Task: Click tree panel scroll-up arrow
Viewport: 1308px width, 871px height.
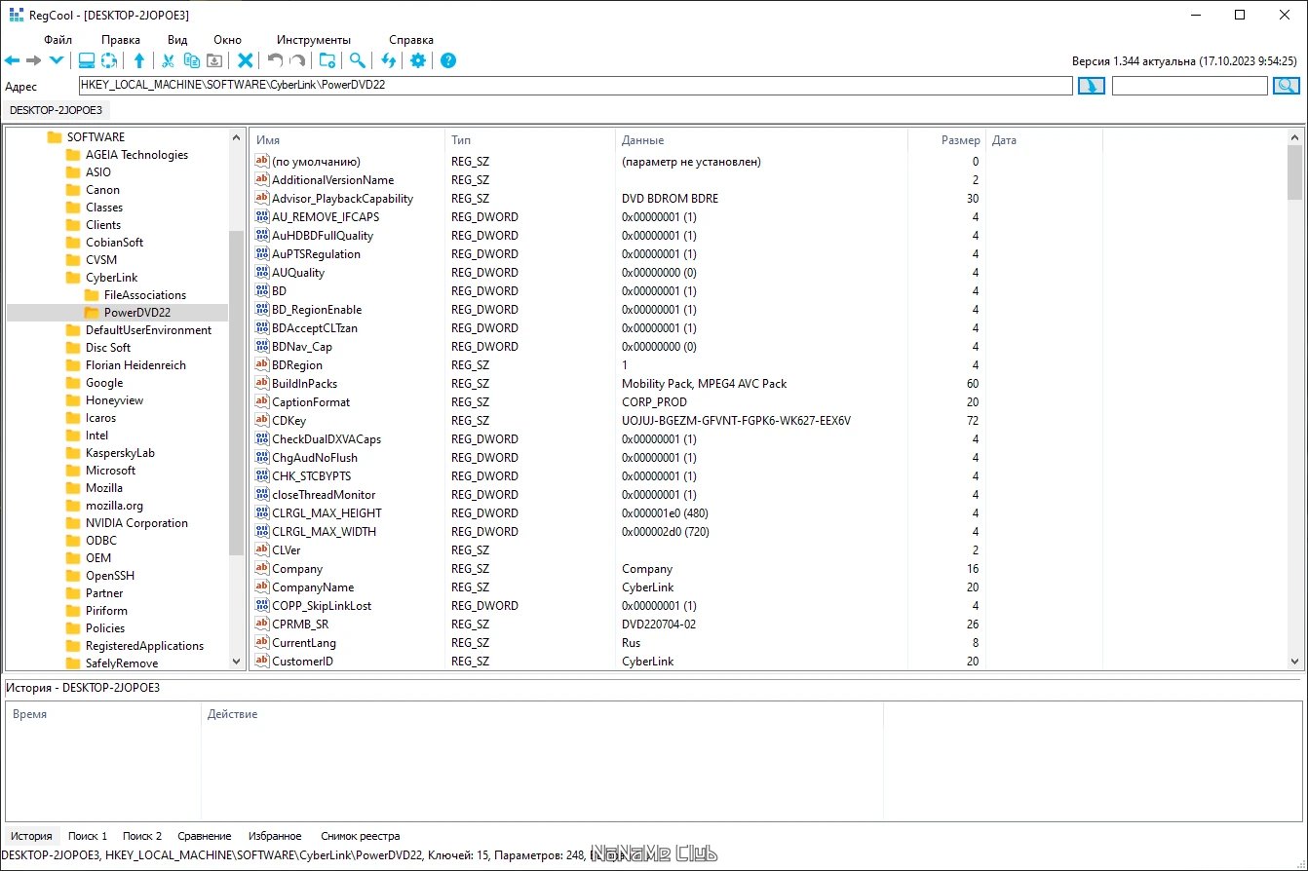Action: point(237,137)
